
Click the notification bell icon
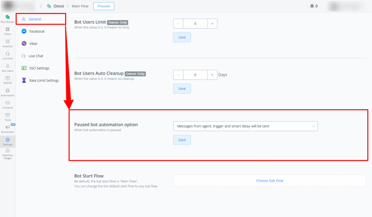(312, 6)
